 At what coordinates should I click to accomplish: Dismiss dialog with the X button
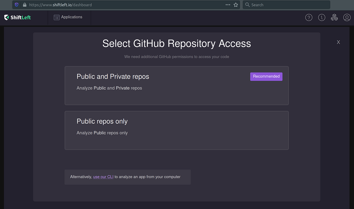coord(338,42)
